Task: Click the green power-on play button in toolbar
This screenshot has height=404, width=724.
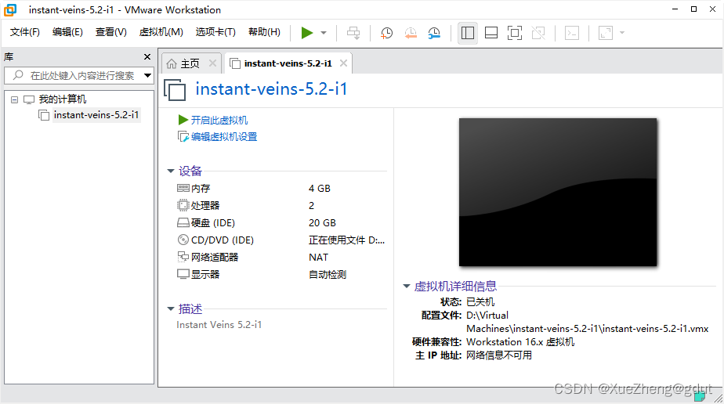Action: pos(307,33)
